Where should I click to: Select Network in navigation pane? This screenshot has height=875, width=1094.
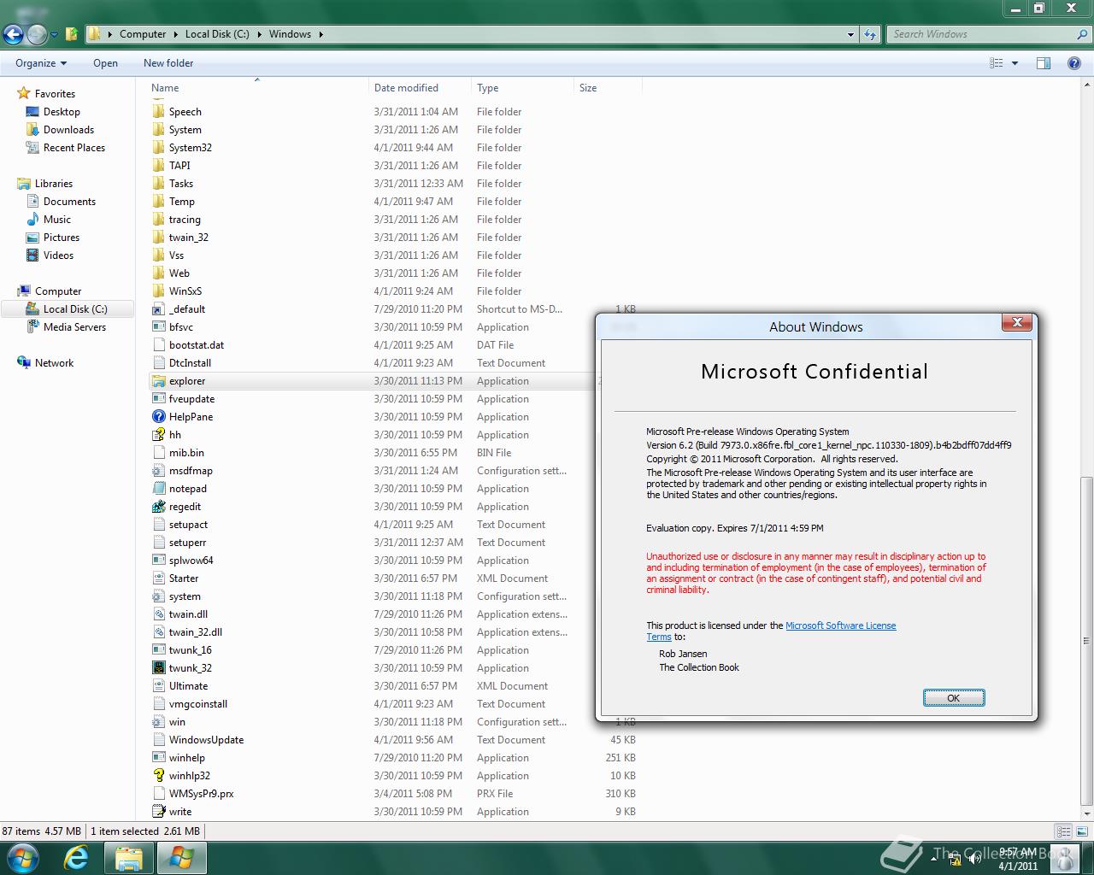point(54,363)
